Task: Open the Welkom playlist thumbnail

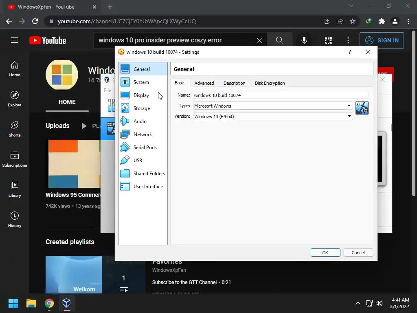Action: click(74, 275)
